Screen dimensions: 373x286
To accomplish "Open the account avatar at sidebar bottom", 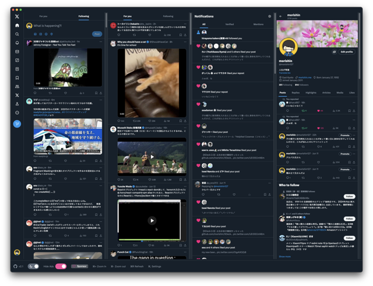I will pyautogui.click(x=17, y=252).
